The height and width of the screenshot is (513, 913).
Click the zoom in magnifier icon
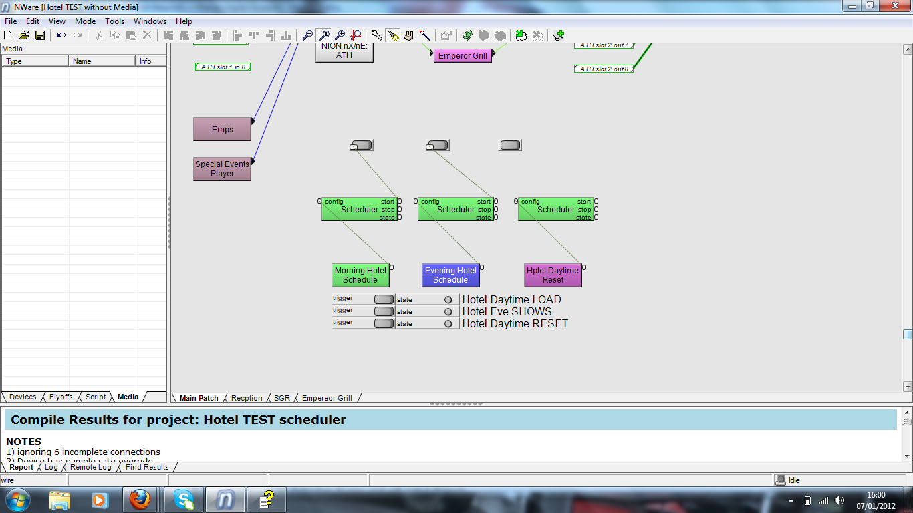coord(340,35)
